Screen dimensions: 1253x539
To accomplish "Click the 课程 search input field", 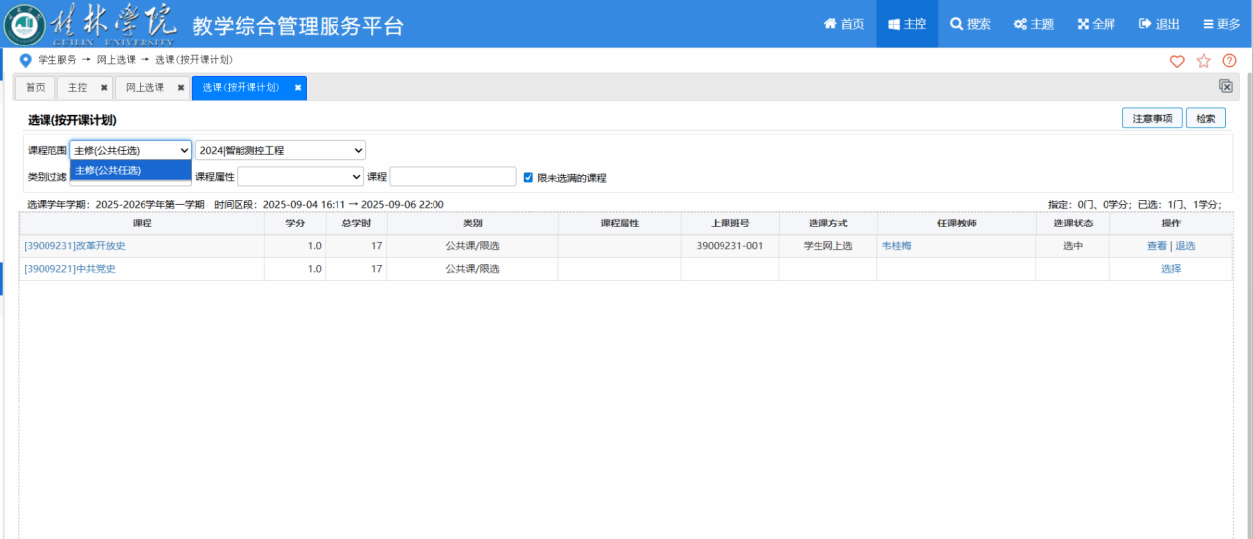I will [452, 176].
